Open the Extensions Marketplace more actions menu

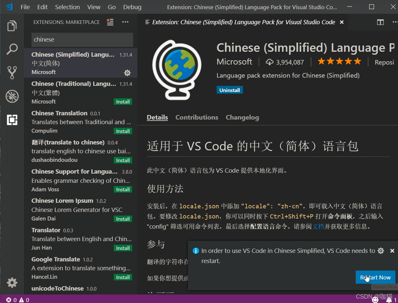click(125, 22)
